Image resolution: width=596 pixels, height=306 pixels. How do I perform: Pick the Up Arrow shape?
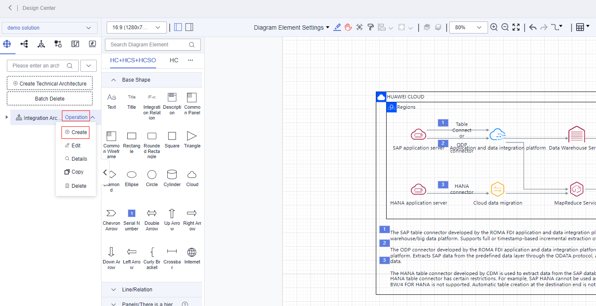(172, 220)
